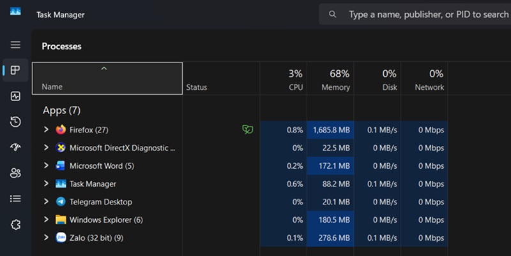The image size is (511, 256).
Task: Select the Microsoft Word (5) row name
Action: pos(102,166)
